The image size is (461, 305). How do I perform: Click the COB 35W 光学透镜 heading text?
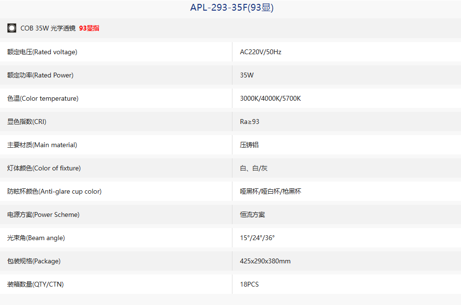point(48,28)
